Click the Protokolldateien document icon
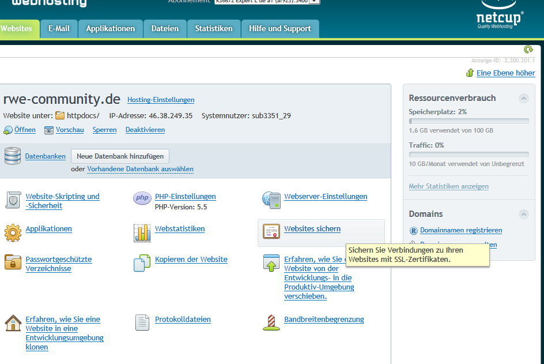 pos(142,322)
